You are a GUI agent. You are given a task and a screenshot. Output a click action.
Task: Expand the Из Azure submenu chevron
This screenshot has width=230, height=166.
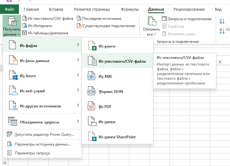pos(78,75)
